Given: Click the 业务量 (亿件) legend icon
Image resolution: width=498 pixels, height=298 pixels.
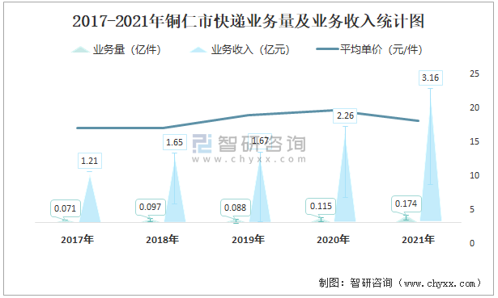Looking at the screenshot, I should pos(80,49).
